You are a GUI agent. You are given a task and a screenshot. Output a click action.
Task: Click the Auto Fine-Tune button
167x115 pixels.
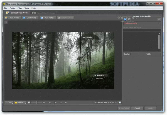[x=65, y=18]
